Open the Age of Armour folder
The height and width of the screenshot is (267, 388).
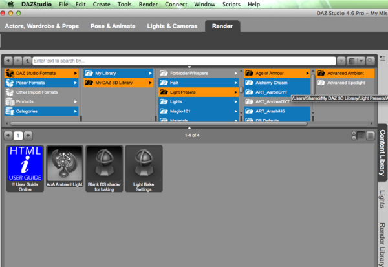tap(277, 73)
